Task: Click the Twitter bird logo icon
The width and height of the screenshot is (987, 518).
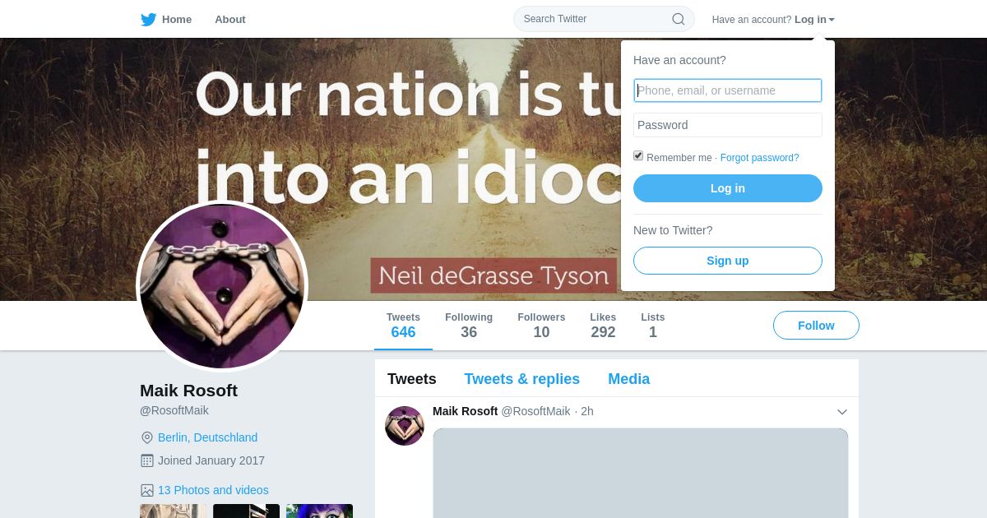Action: tap(149, 20)
